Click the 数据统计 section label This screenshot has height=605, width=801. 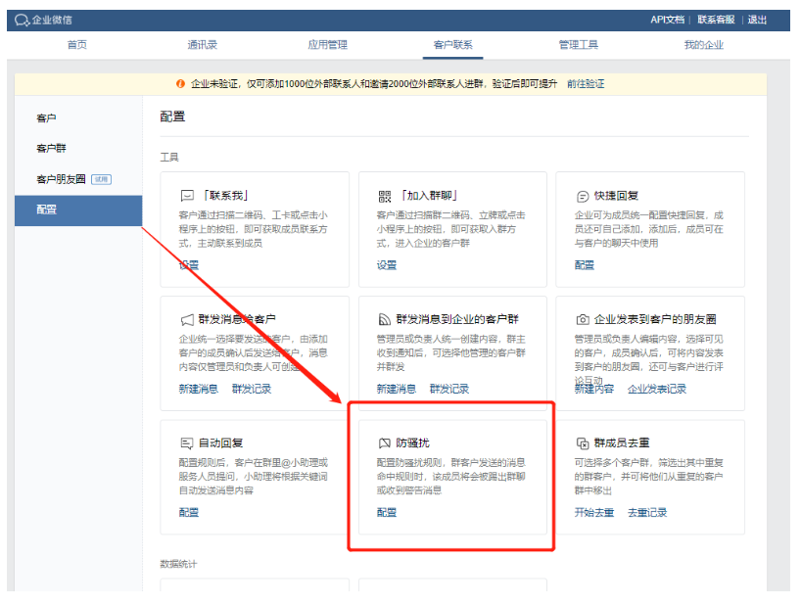178,564
